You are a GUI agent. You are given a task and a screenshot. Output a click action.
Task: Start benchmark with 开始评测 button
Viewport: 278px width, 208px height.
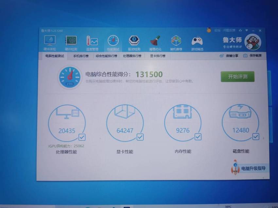click(237, 77)
